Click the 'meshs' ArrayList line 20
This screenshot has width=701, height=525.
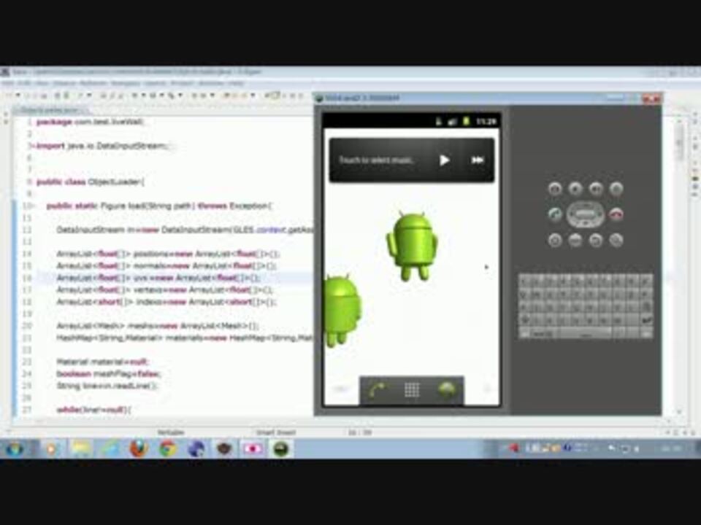click(x=158, y=326)
